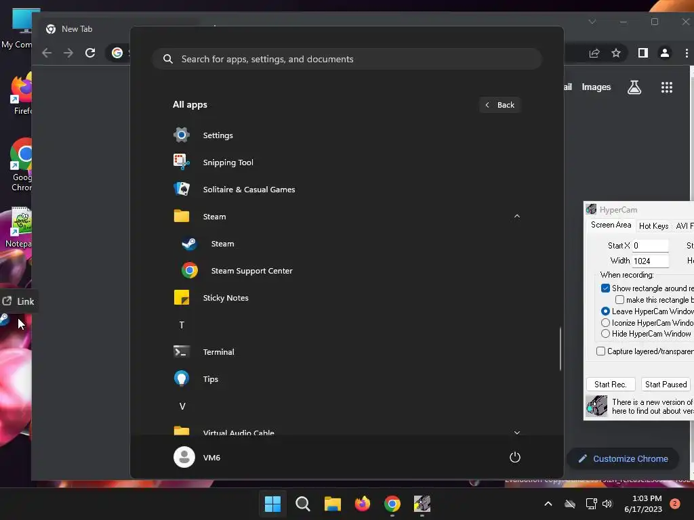694x520 pixels.
Task: Click Start Paused button in HyperCam
Action: tap(666, 385)
